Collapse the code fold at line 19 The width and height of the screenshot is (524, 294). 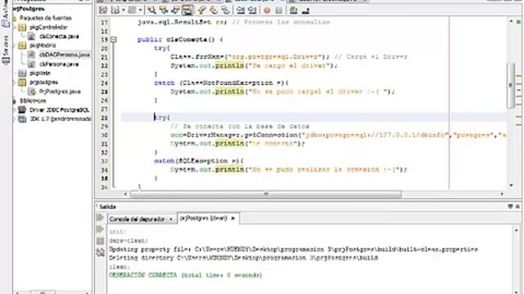(x=114, y=40)
